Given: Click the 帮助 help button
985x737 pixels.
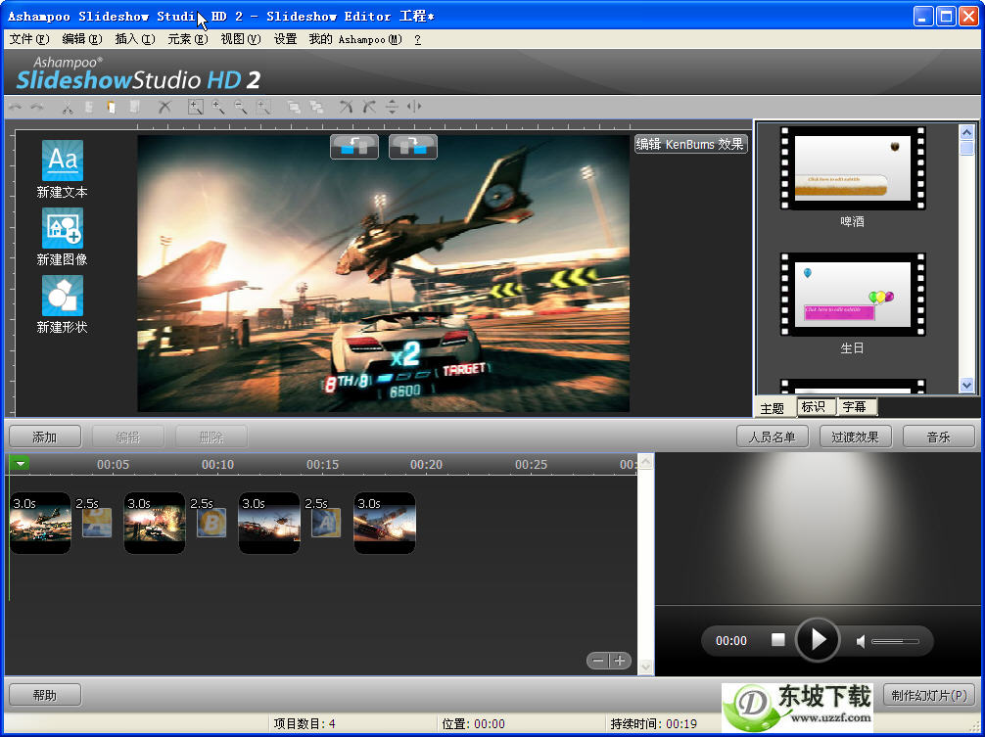Looking at the screenshot, I should (x=45, y=695).
